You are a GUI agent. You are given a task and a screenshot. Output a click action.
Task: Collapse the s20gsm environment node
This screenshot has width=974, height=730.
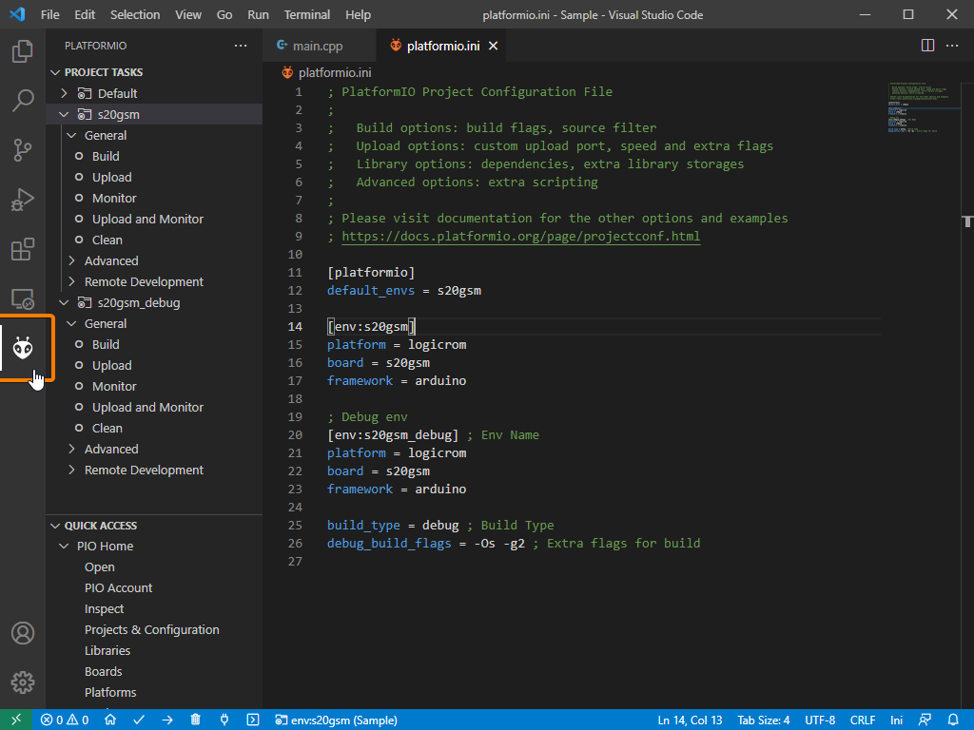(x=64, y=114)
